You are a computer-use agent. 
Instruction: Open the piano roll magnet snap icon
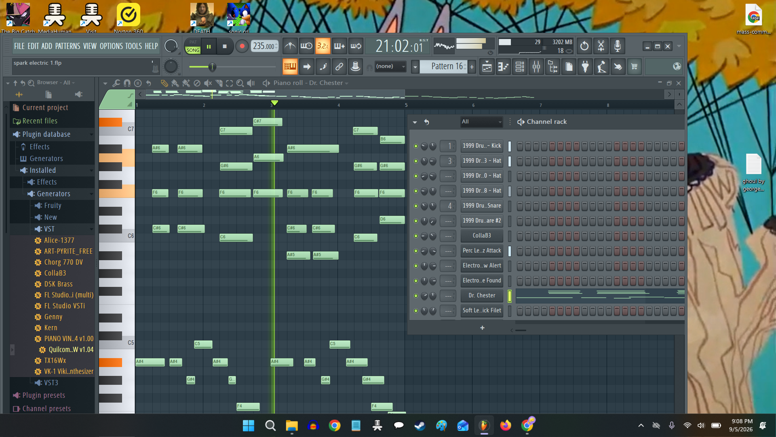point(127,83)
